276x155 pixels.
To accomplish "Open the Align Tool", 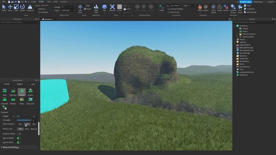I will (x=96, y=9).
